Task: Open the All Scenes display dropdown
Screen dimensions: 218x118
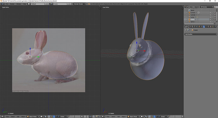Action: coord(207,7)
